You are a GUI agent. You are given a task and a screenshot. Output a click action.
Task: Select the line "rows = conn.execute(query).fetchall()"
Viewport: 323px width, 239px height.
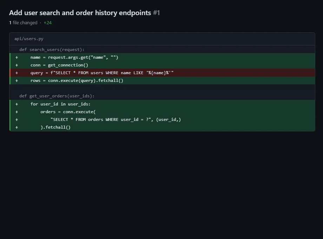[x=162, y=80]
